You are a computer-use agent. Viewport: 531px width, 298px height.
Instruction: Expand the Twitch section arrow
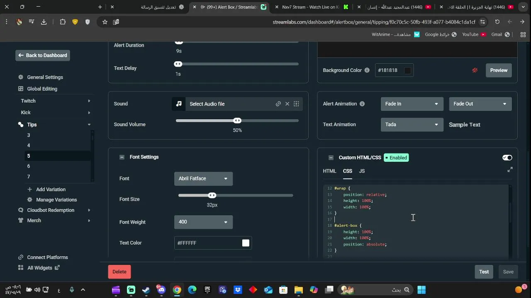pos(89,101)
